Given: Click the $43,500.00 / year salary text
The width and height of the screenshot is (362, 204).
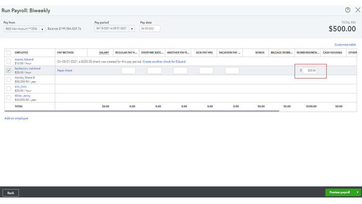Looking at the screenshot, I should 25,100.
